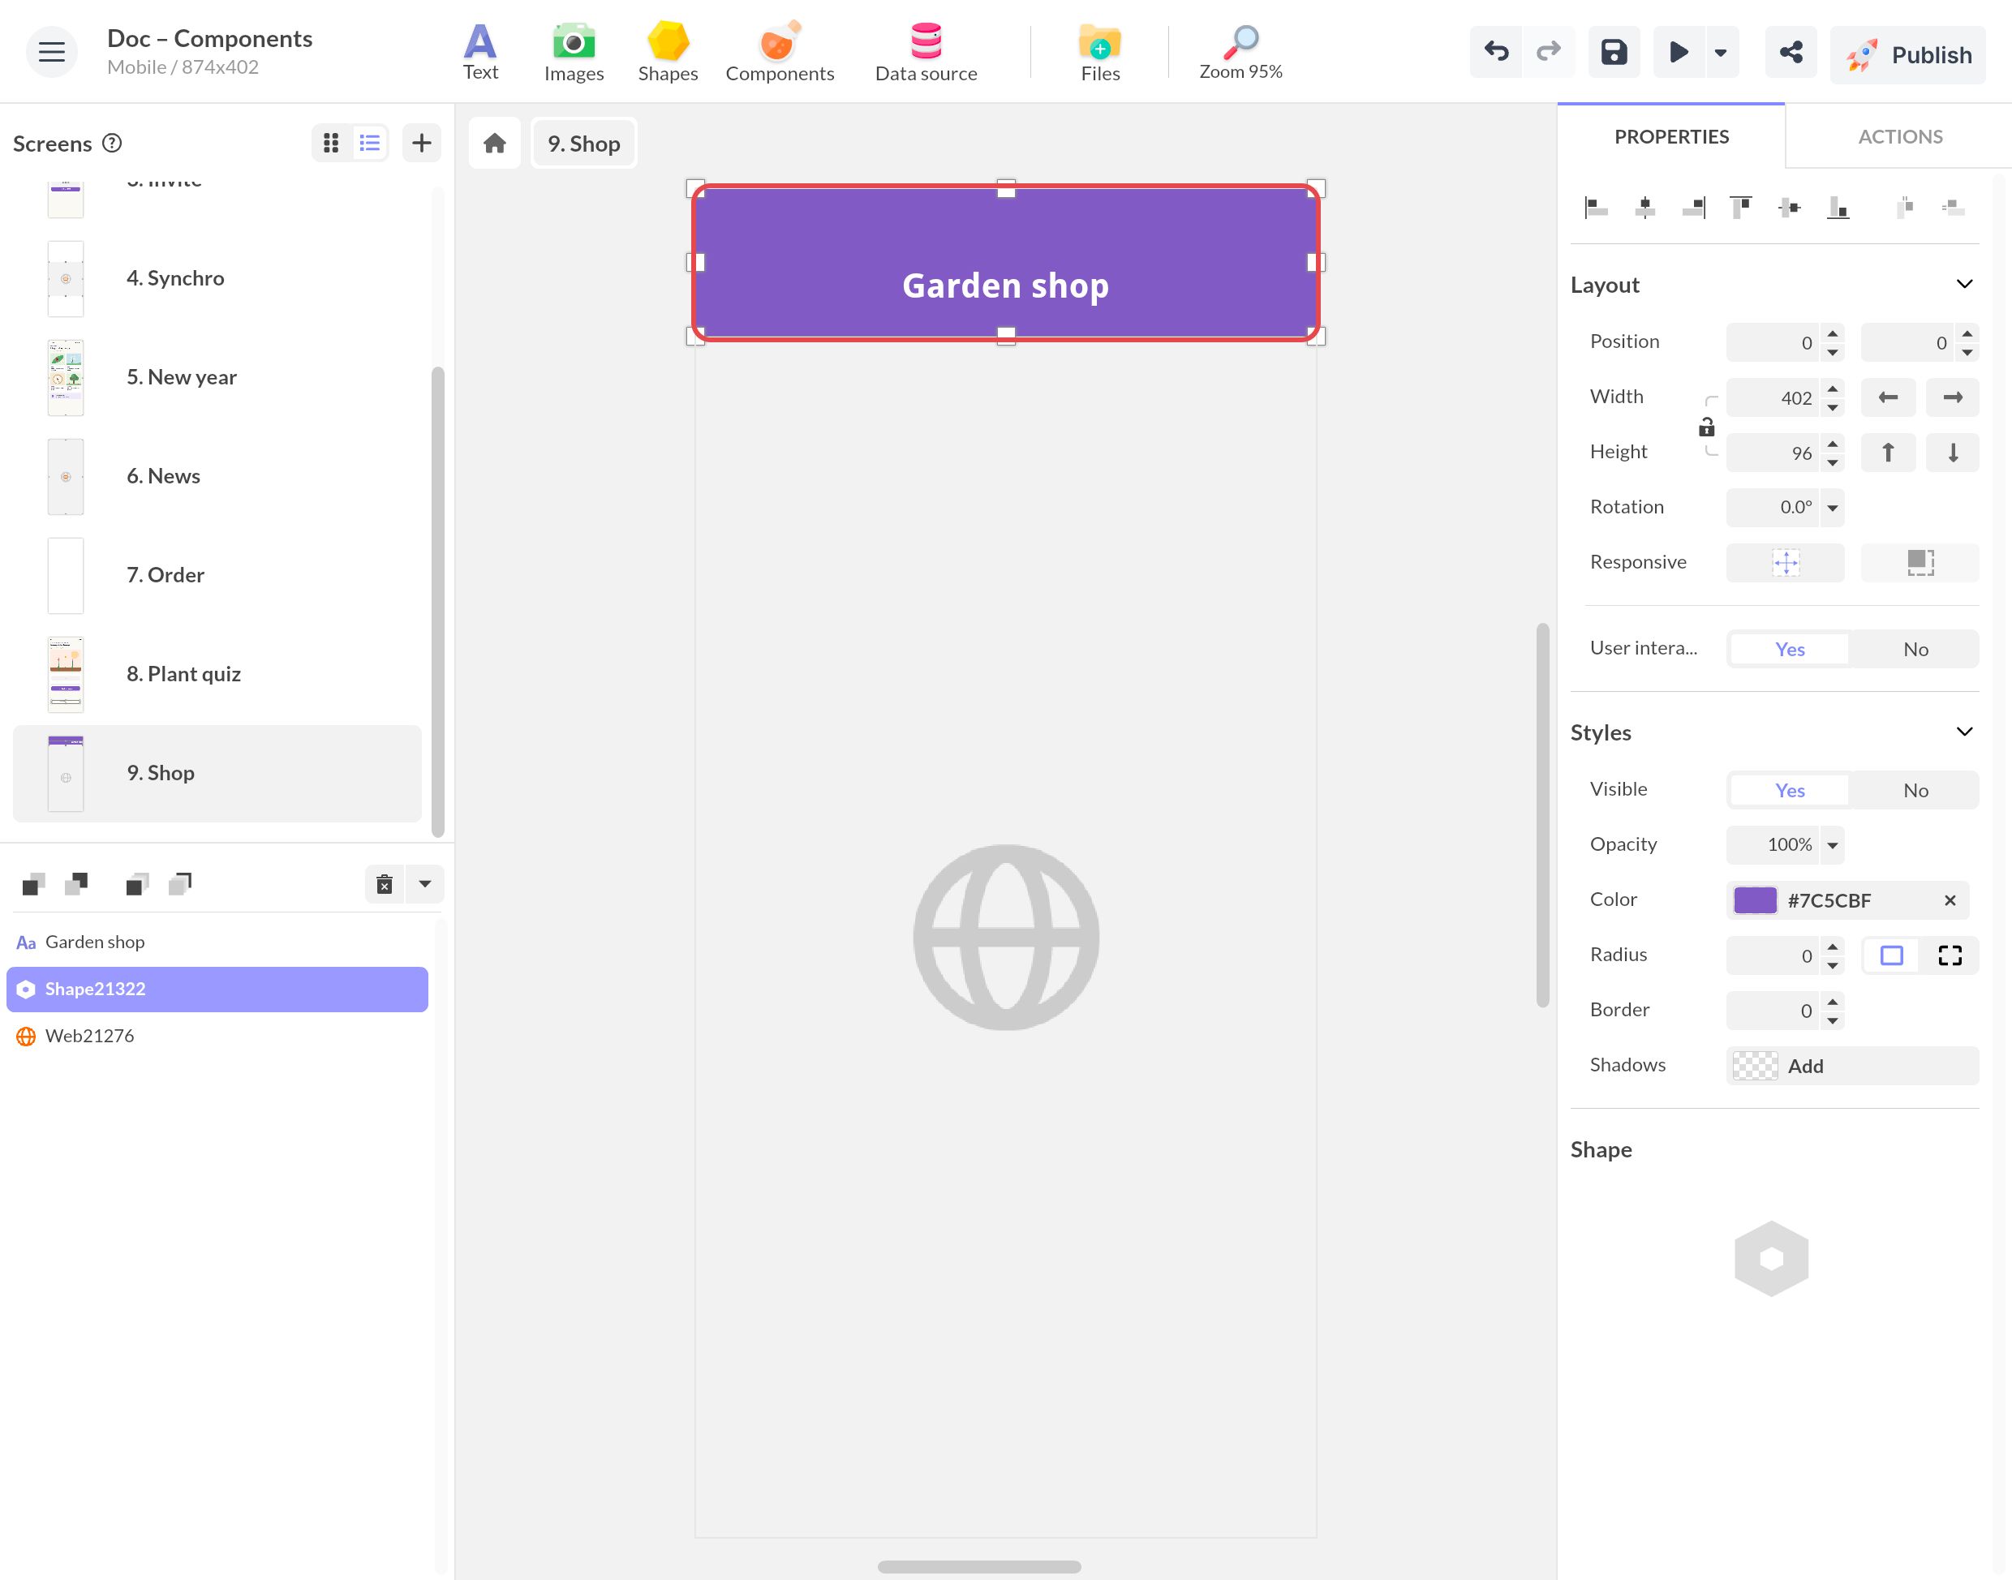2012x1580 pixels.
Task: Undo the last action
Action: point(1496,52)
